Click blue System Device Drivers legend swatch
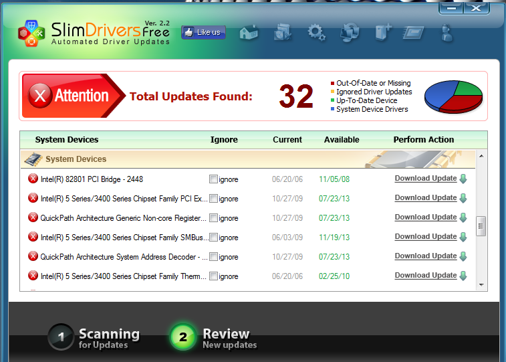This screenshot has height=362, width=506. 332,110
